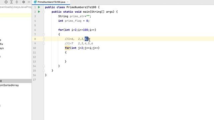Select the project tree item ending in 'fix'

(x=1, y=44)
